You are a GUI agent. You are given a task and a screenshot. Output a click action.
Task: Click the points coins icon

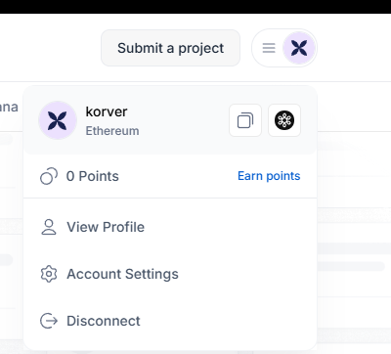pyautogui.click(x=49, y=176)
